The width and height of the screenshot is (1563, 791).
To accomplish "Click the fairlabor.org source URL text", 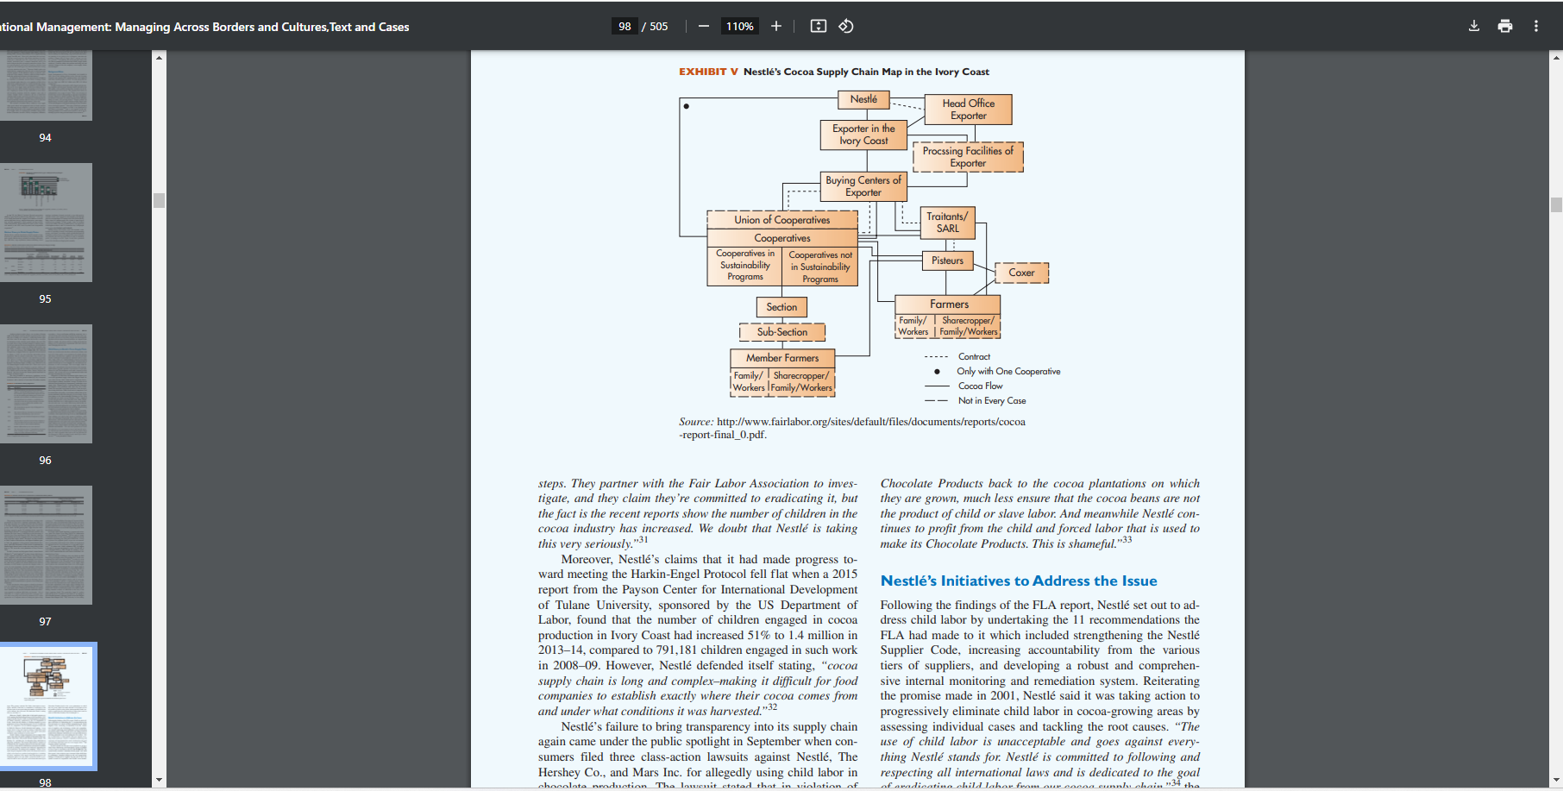I will coord(852,428).
